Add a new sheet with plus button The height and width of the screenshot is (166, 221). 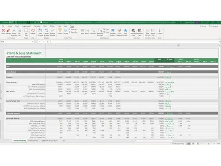click(x=64, y=141)
